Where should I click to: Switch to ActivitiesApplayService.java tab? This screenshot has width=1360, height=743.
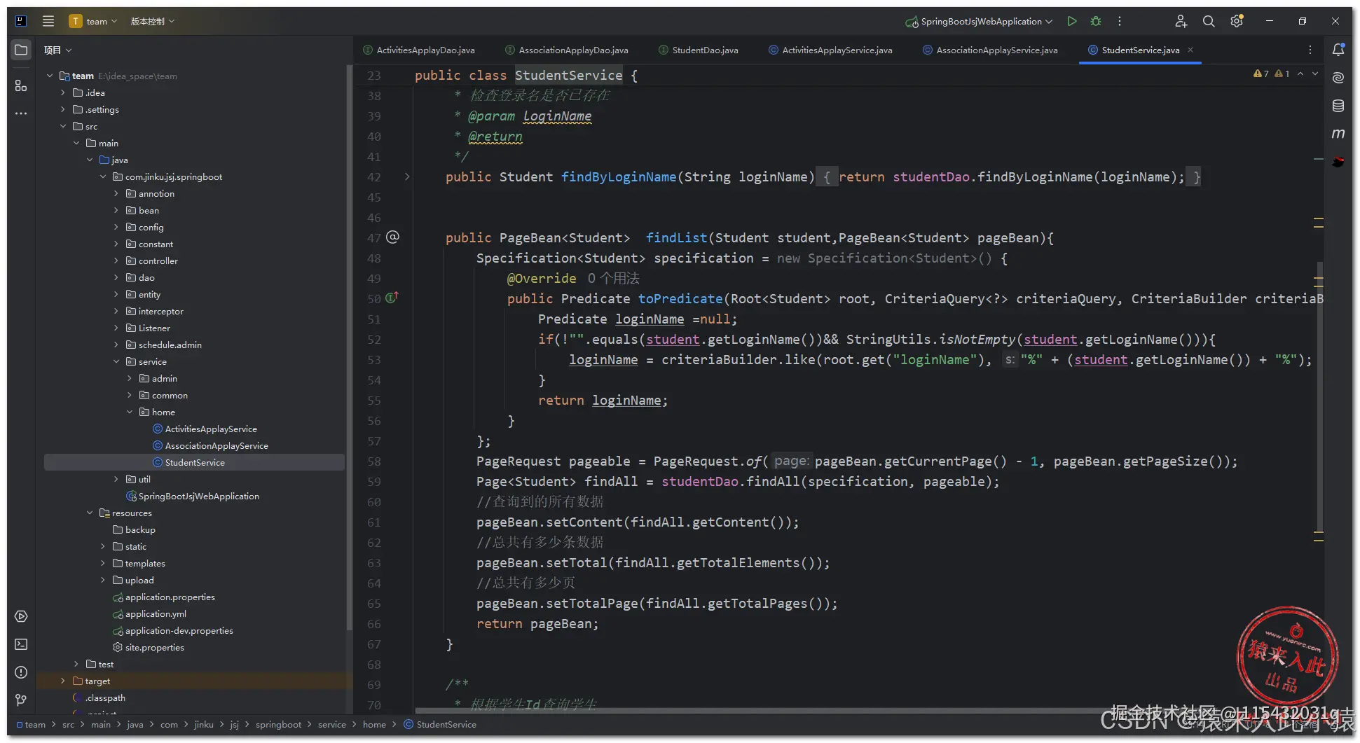pyautogui.click(x=831, y=50)
